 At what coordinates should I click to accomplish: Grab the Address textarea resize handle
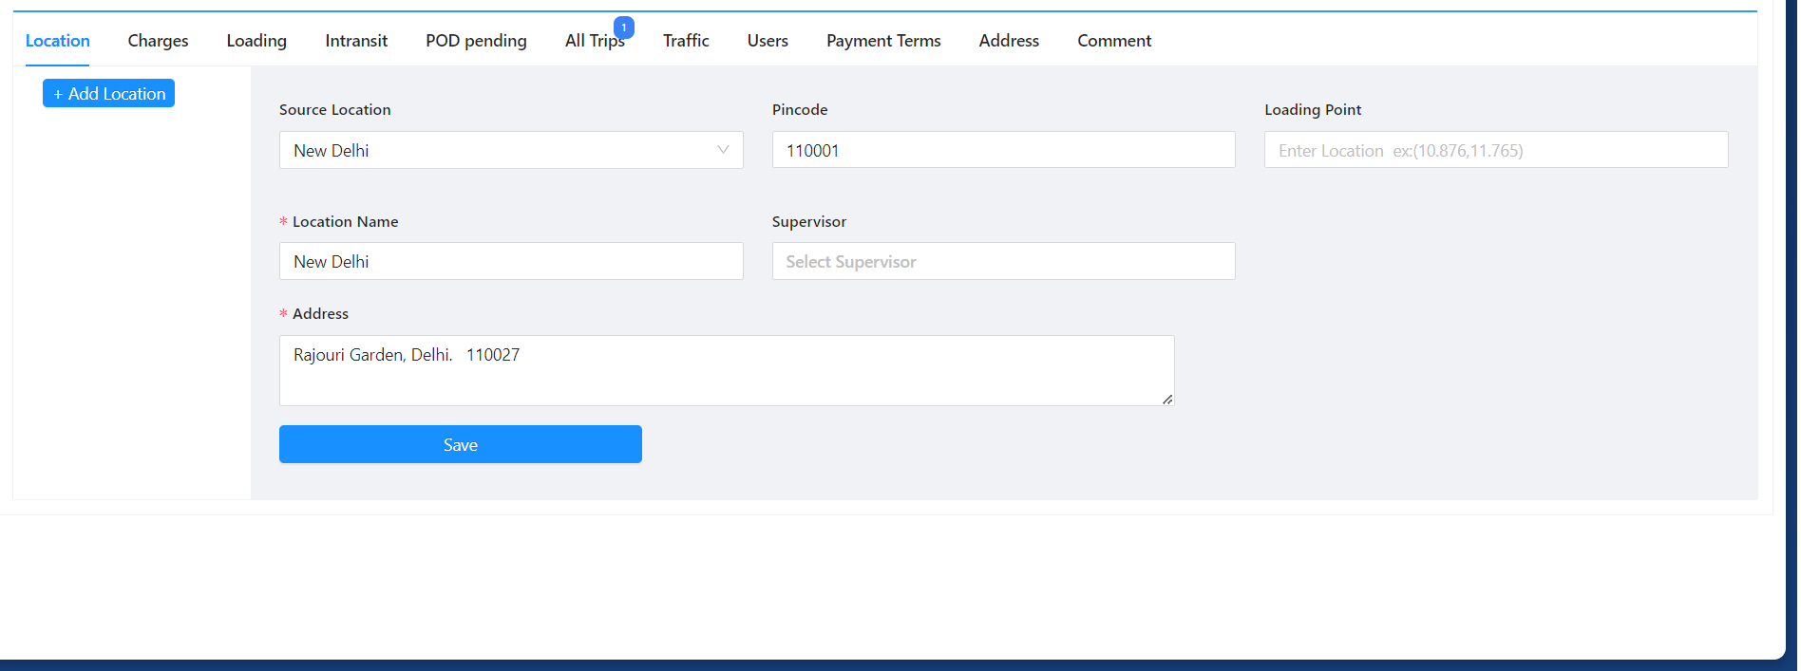click(x=1167, y=400)
